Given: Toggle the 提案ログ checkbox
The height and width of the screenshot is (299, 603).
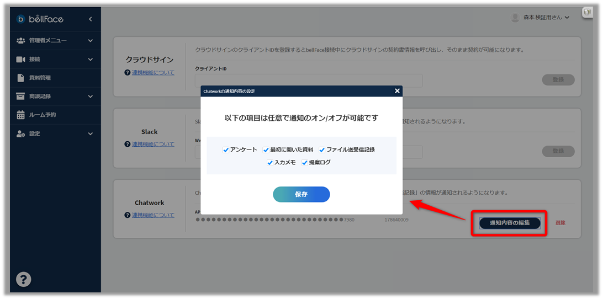Looking at the screenshot, I should (305, 163).
